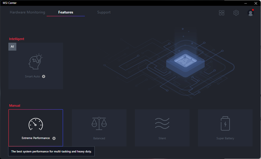
Task: Open Extreme Performance settings gear
Action: (x=54, y=138)
